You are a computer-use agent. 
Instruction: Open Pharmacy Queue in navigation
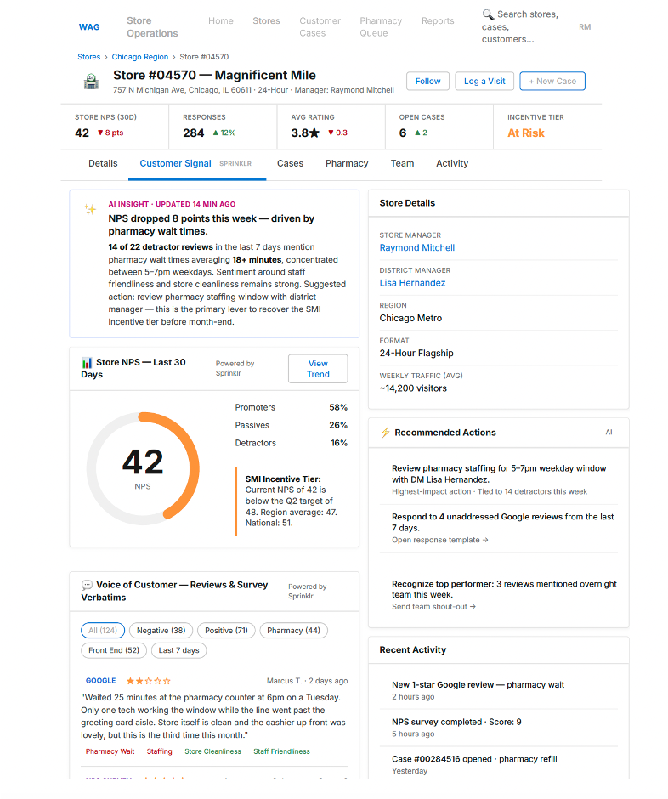[x=381, y=27]
